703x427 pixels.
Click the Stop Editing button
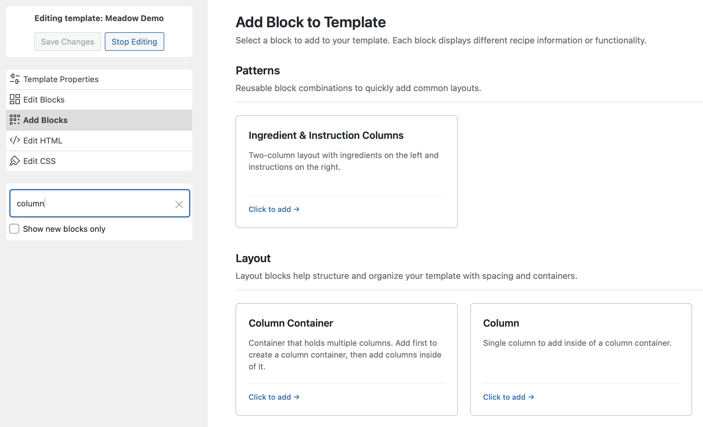point(134,42)
